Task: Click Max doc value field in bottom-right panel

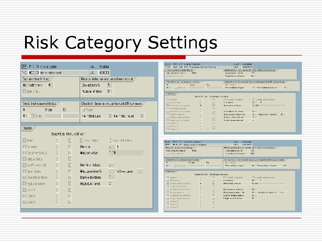Action: coord(269,183)
